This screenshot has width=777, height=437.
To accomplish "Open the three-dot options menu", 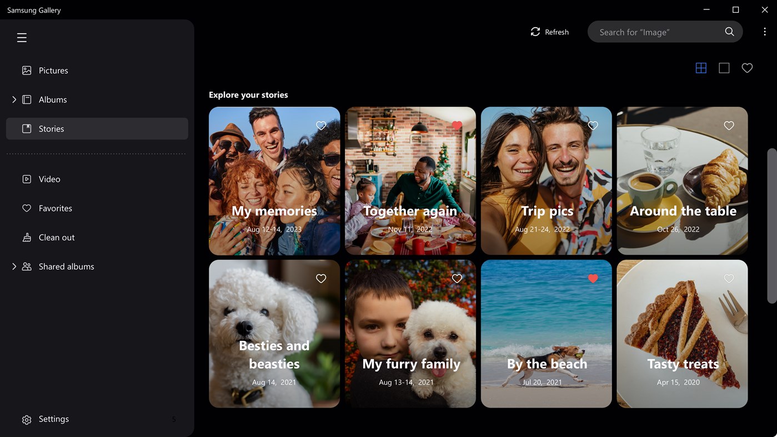I will click(765, 32).
